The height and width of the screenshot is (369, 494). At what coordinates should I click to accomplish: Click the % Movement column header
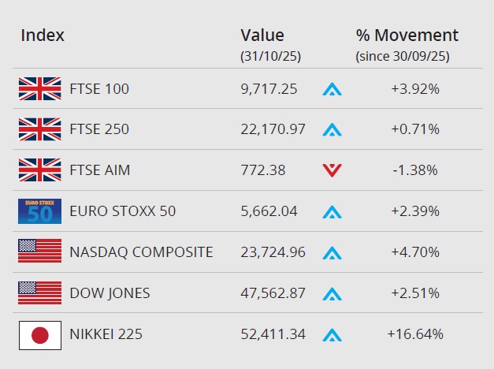click(x=407, y=35)
